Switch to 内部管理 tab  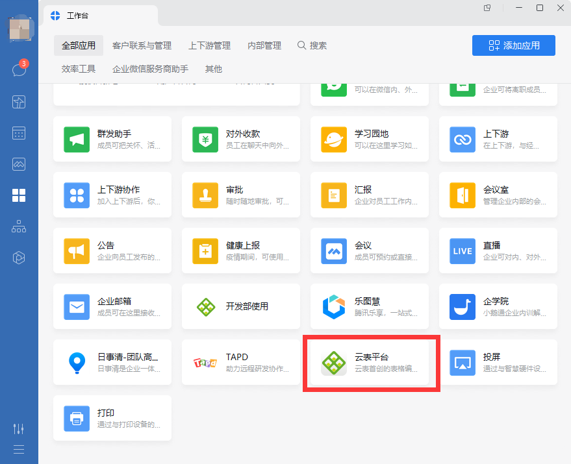tap(264, 45)
